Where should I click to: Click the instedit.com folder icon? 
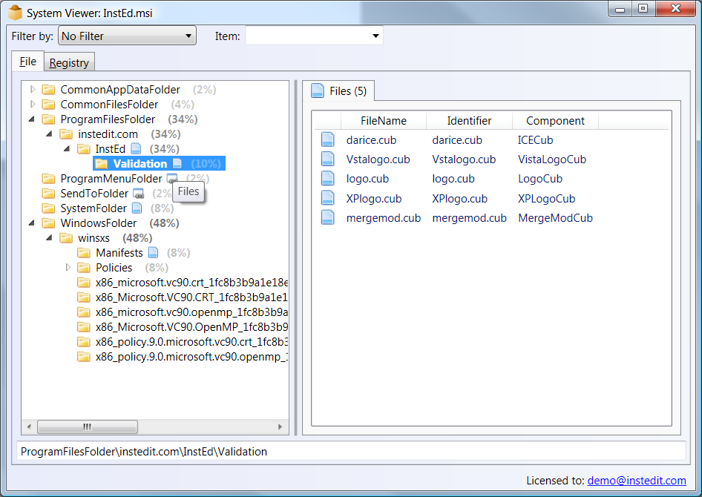click(66, 134)
